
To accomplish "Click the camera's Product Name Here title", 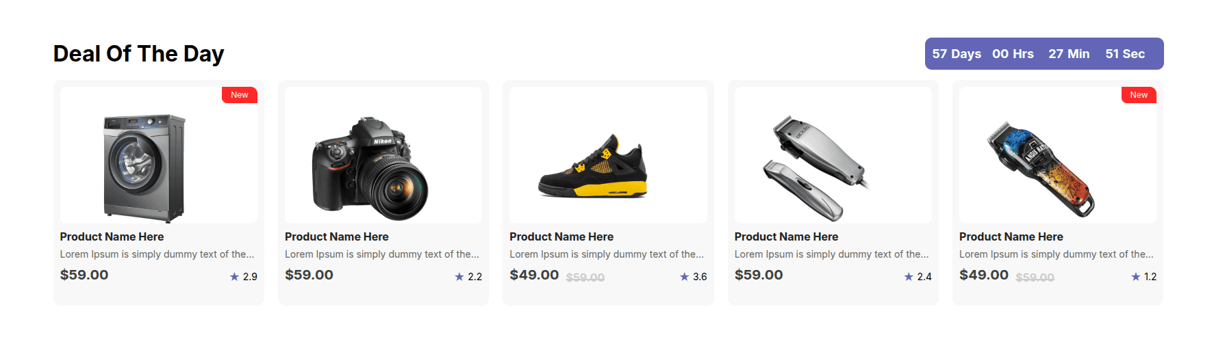I will [337, 236].
